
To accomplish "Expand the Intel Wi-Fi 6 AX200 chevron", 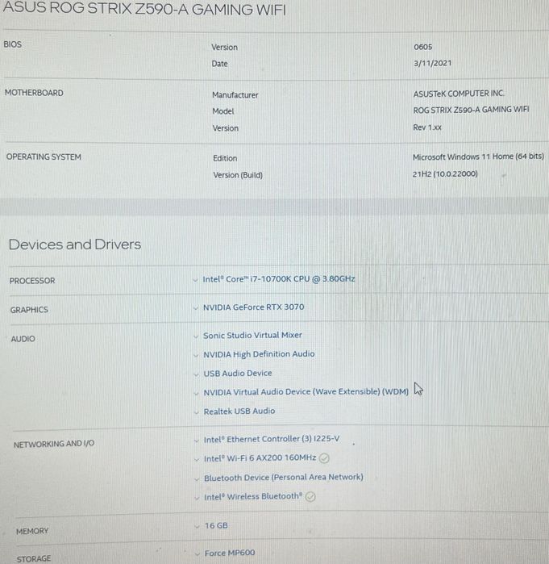I will [x=196, y=459].
